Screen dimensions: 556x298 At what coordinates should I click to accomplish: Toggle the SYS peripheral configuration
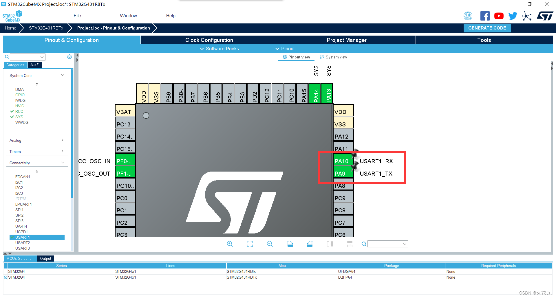pos(19,117)
